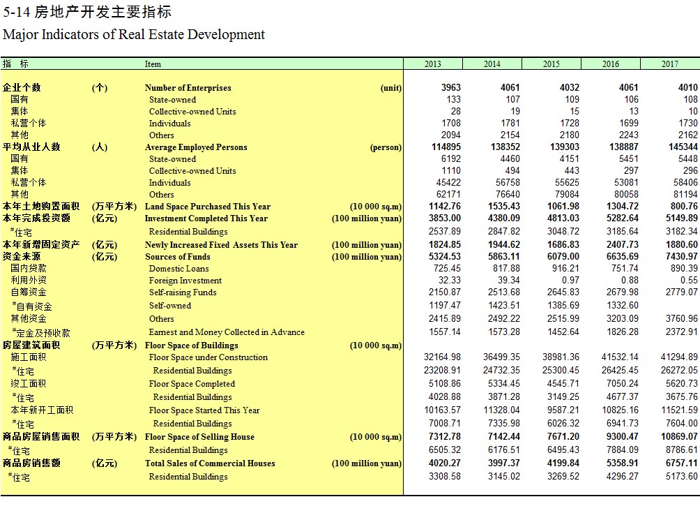
Task: Select the foreign investment value 0.97
Action: pos(570,280)
